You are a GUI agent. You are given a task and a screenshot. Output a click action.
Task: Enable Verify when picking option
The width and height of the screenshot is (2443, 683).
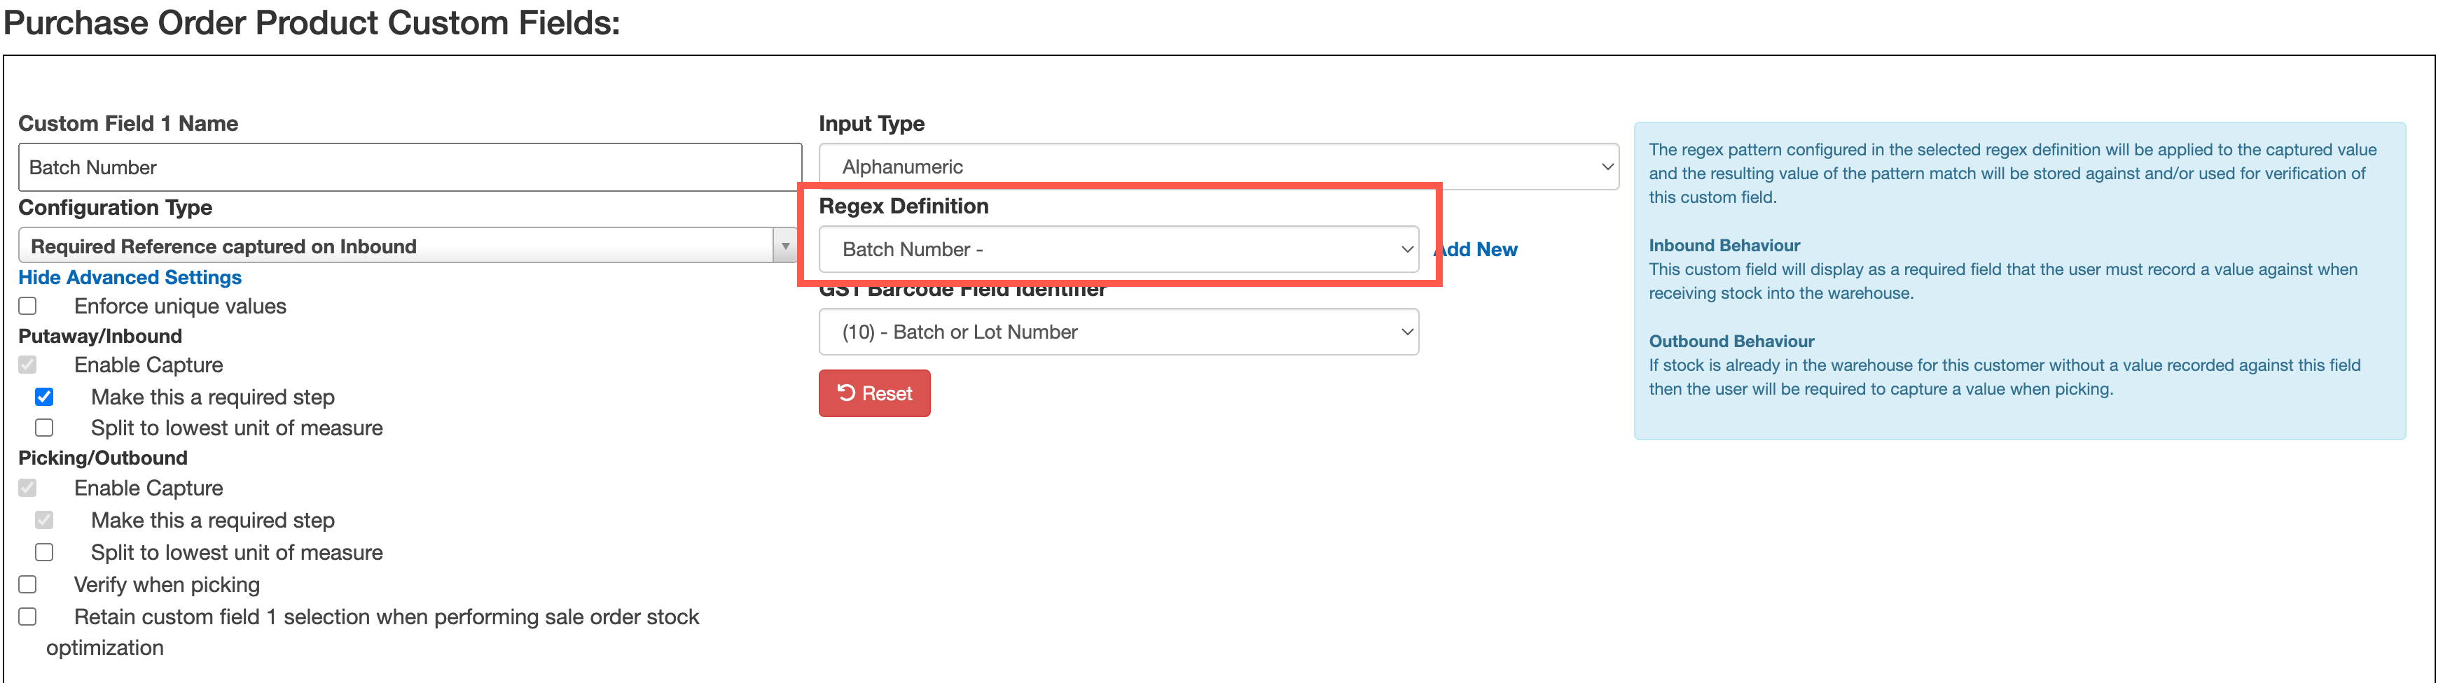pos(29,584)
